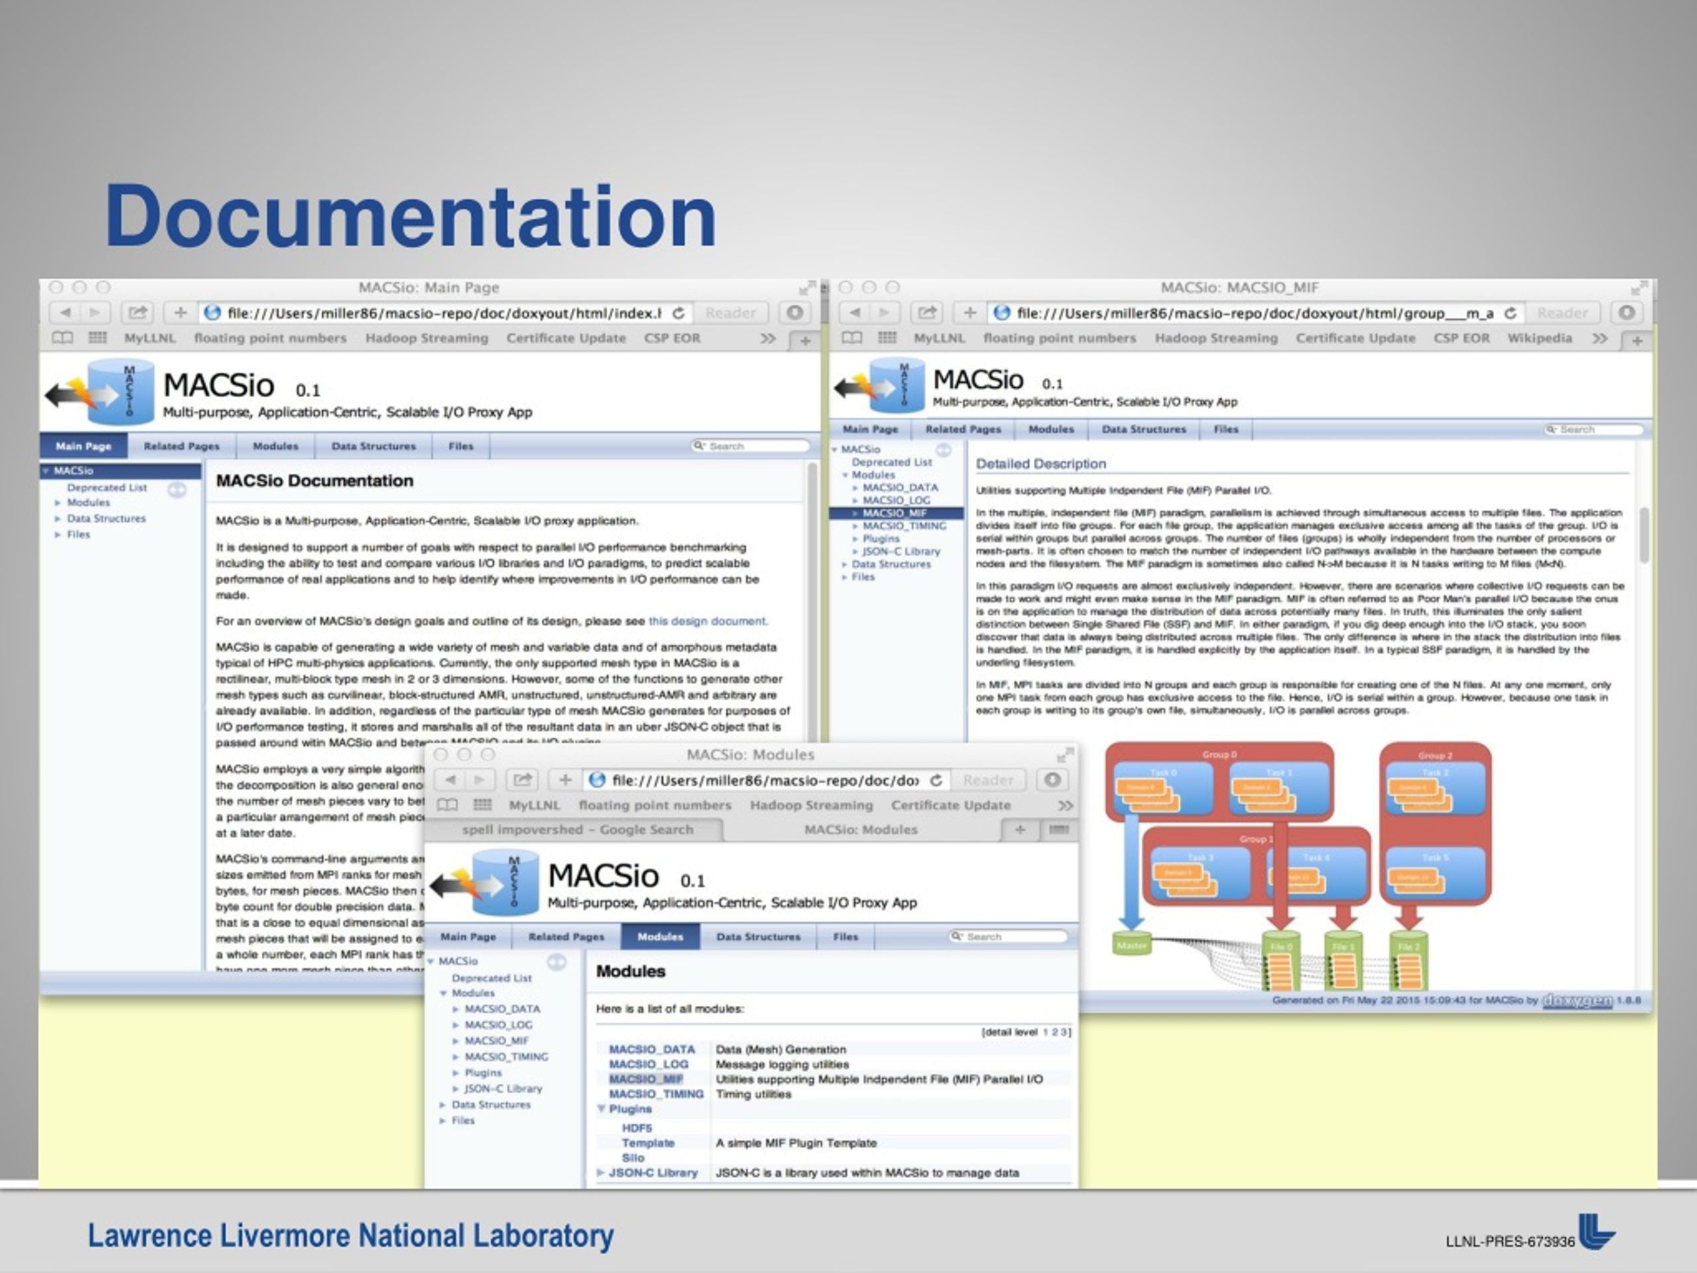Click Reader button in Modules window
The width and height of the screenshot is (1697, 1273).
pyautogui.click(x=988, y=780)
